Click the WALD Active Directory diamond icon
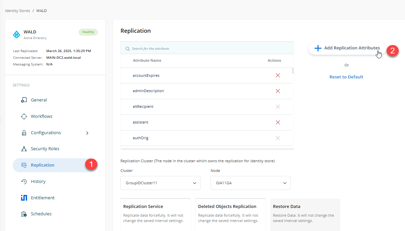405x231 pixels. click(x=16, y=34)
